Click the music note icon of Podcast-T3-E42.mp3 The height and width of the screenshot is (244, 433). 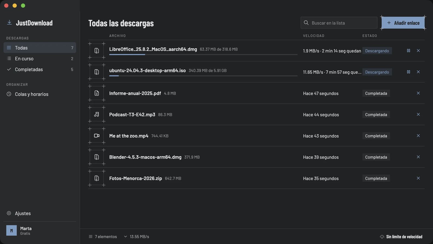pyautogui.click(x=97, y=115)
